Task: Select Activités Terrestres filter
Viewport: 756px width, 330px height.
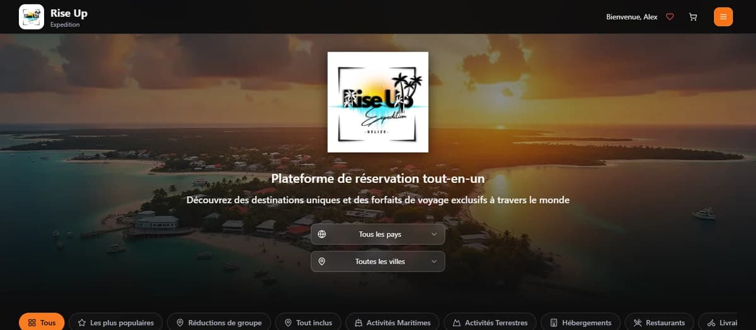Action: [490, 322]
